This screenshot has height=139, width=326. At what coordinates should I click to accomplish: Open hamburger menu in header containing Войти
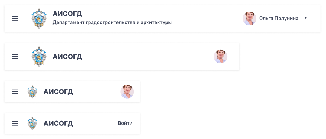15,124
